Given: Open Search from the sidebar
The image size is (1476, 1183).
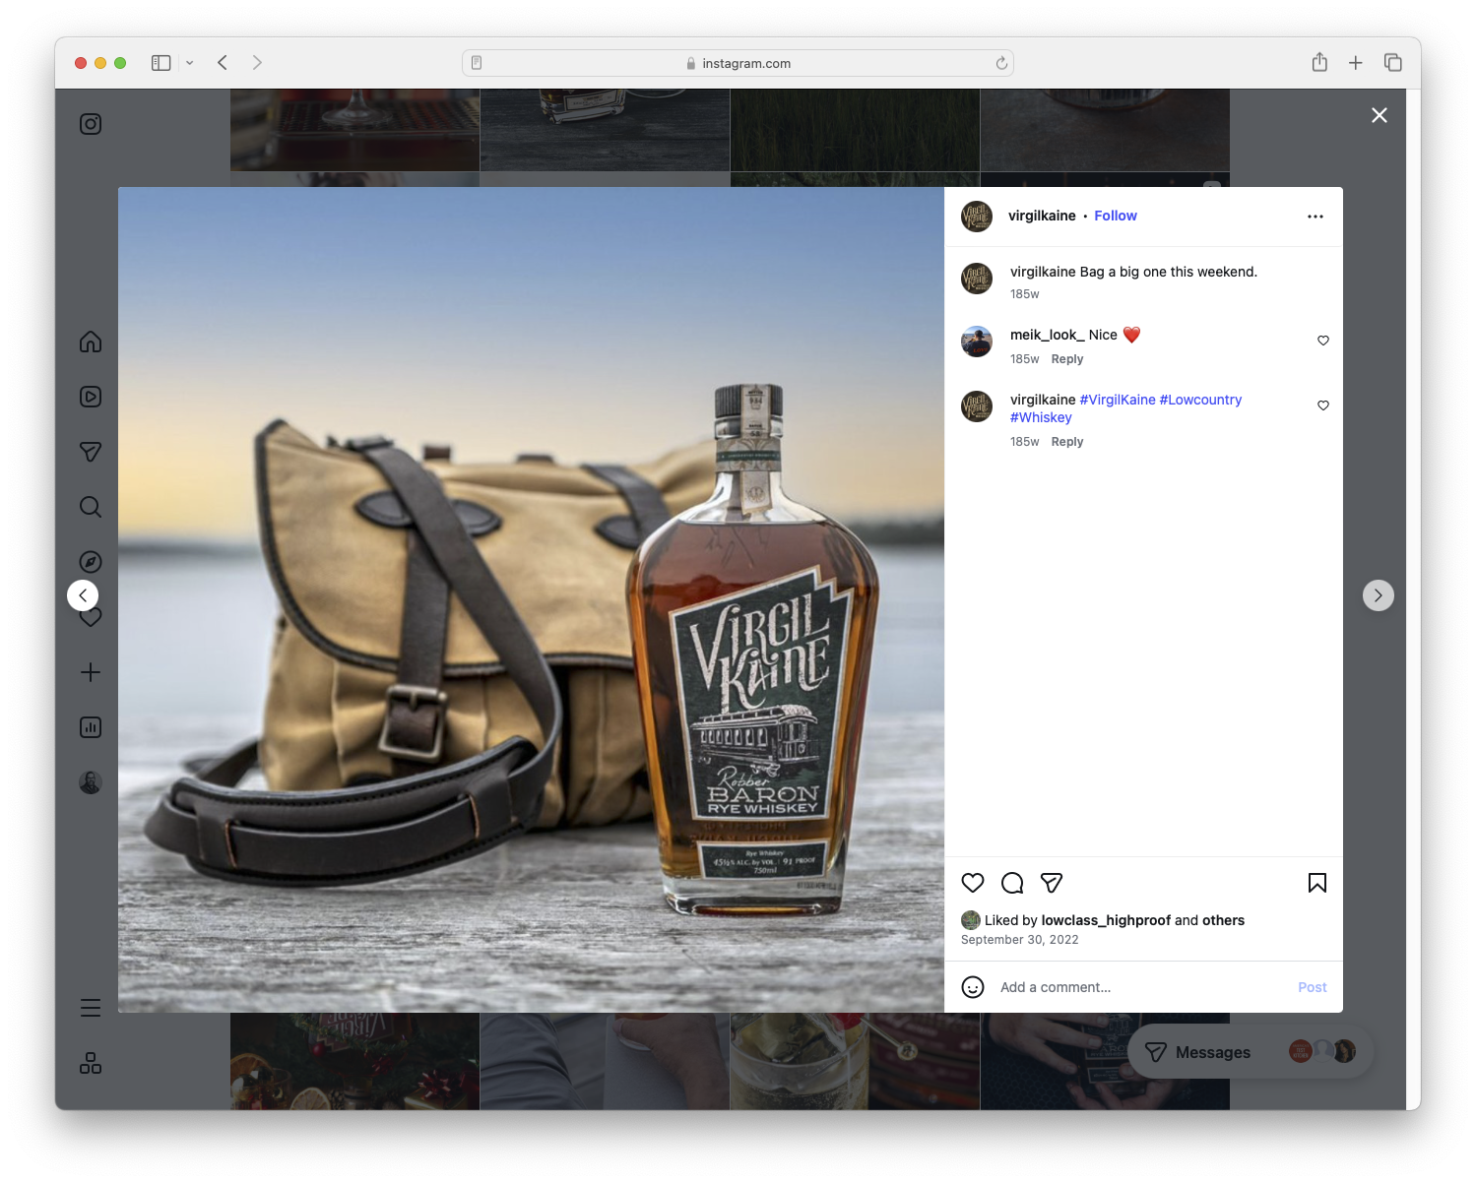Looking at the screenshot, I should (x=90, y=507).
